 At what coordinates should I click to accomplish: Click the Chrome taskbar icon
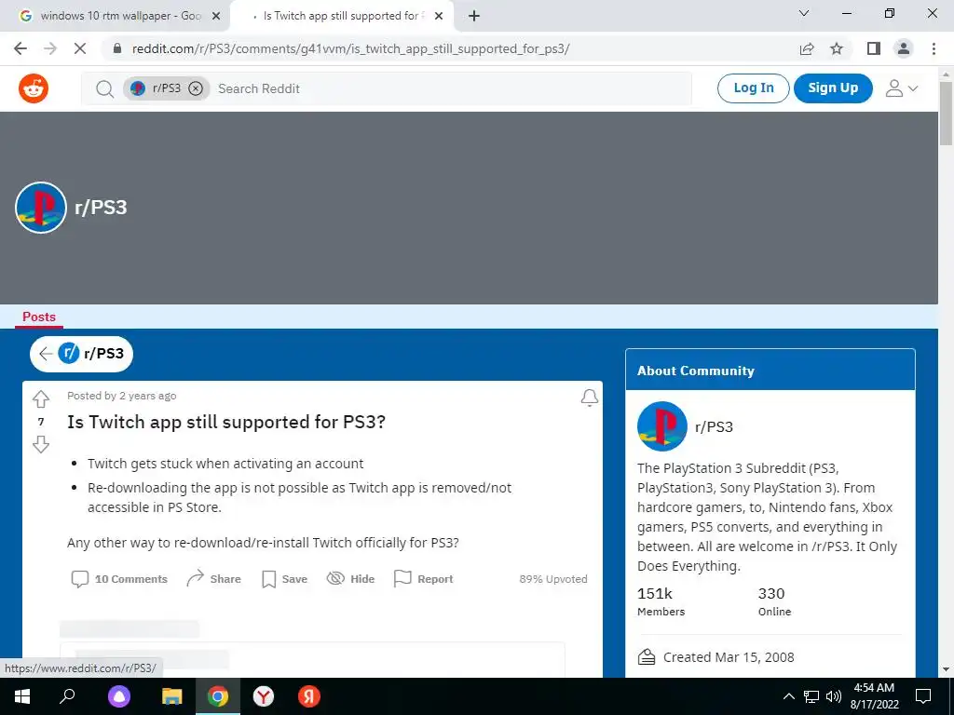click(218, 696)
